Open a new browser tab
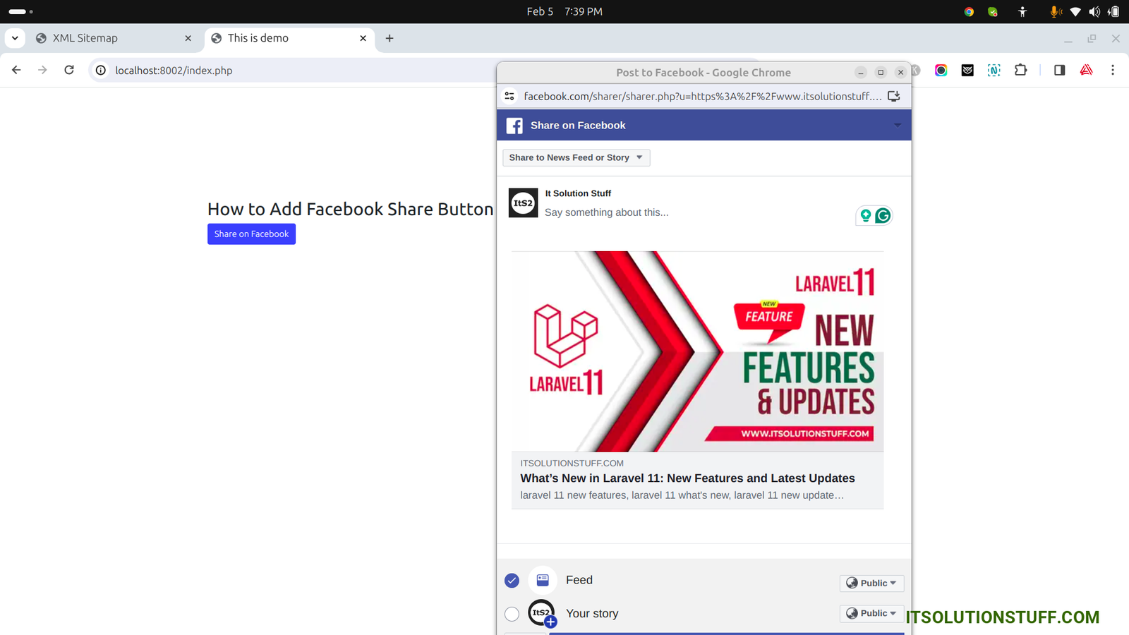Image resolution: width=1129 pixels, height=635 pixels. [x=390, y=38]
